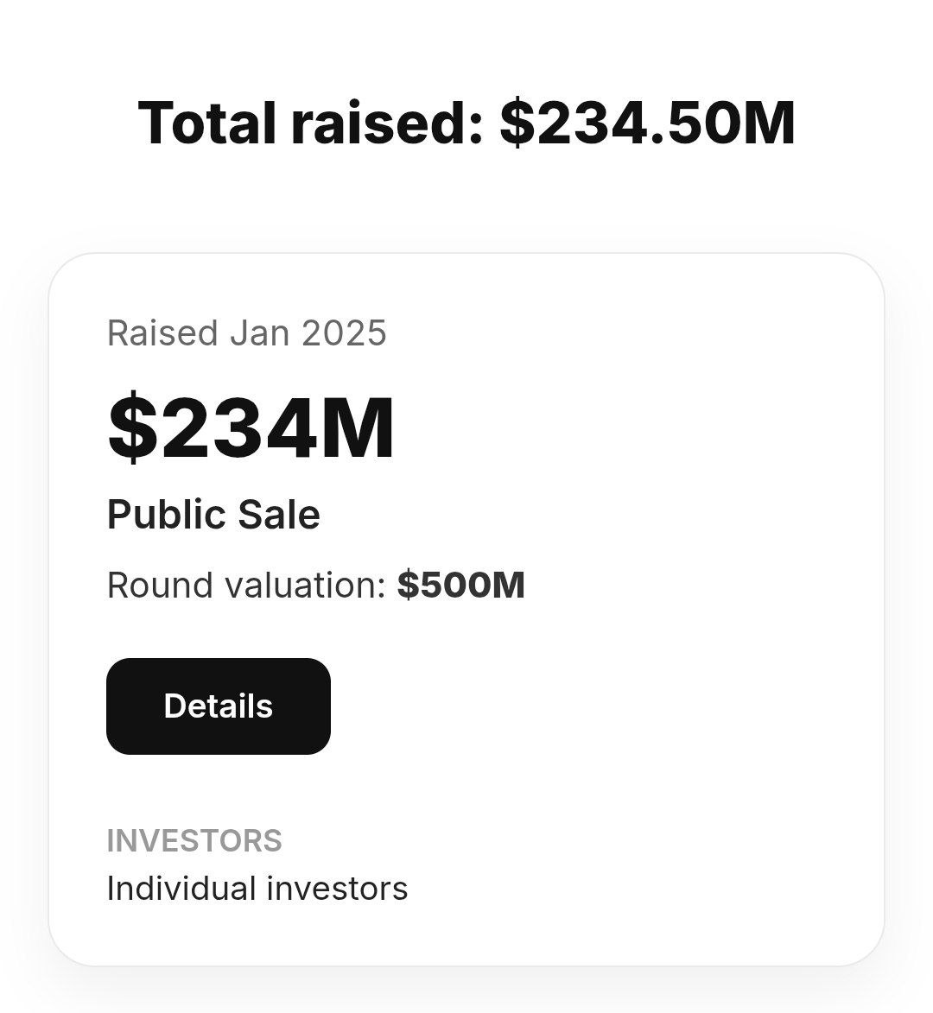933x1013 pixels.
Task: Select the bold $500M valuation figure
Action: pos(460,586)
